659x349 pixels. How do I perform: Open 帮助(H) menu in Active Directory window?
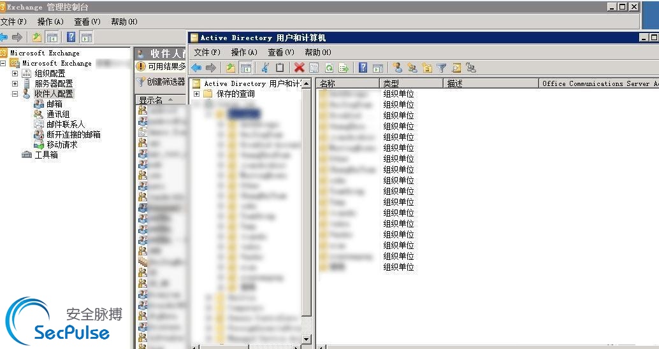pyautogui.click(x=318, y=52)
